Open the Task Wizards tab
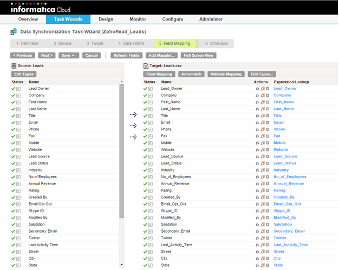The image size is (339, 270). click(68, 19)
